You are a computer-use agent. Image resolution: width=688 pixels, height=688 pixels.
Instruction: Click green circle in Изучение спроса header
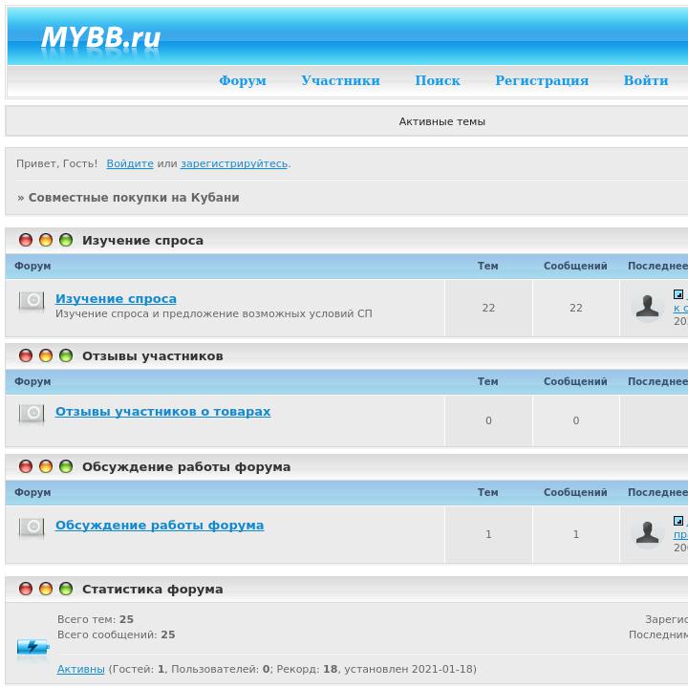tap(66, 240)
